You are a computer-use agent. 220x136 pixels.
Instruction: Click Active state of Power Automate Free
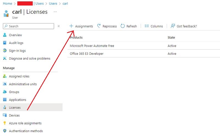click(172, 46)
